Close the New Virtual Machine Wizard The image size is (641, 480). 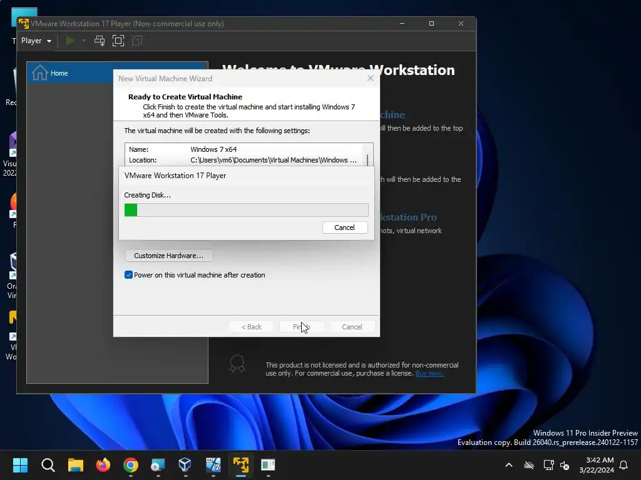click(371, 78)
